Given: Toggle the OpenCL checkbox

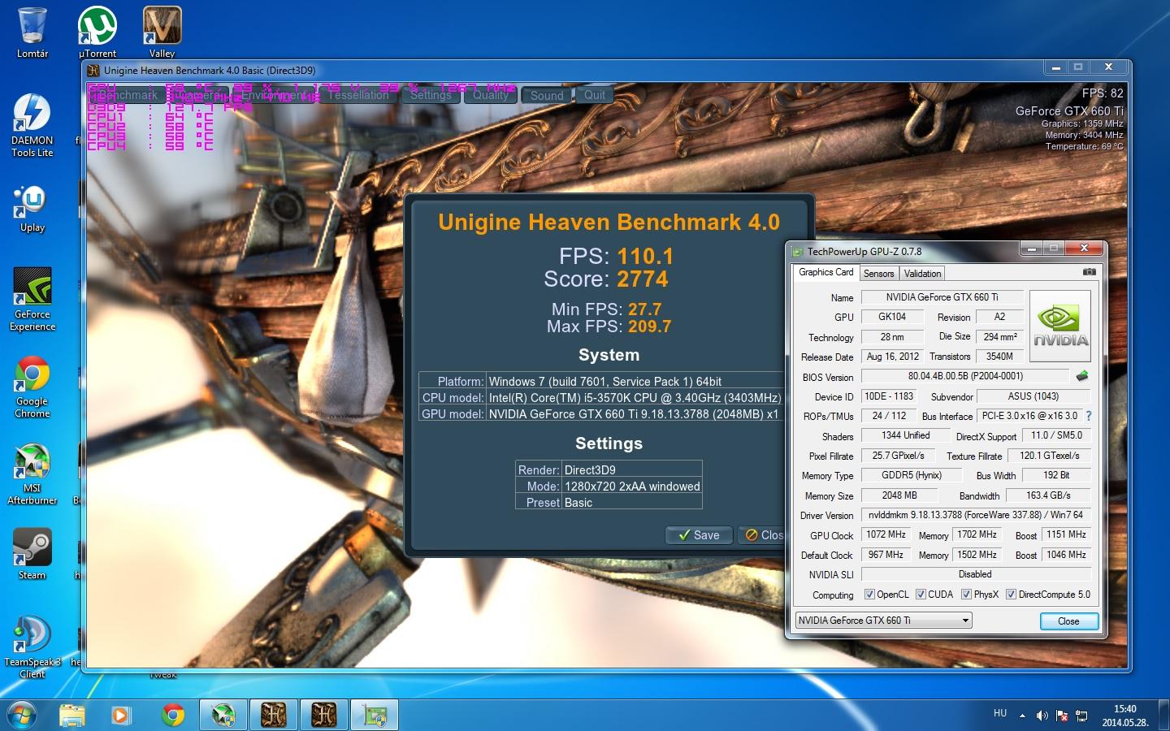Looking at the screenshot, I should [x=869, y=595].
